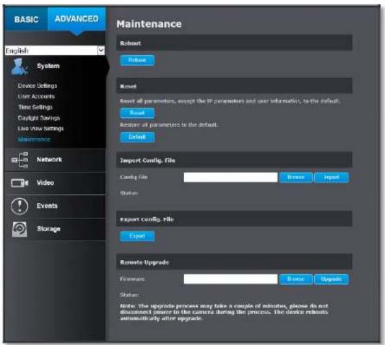Open the English language dropdown
385x345 pixels.
pos(55,51)
